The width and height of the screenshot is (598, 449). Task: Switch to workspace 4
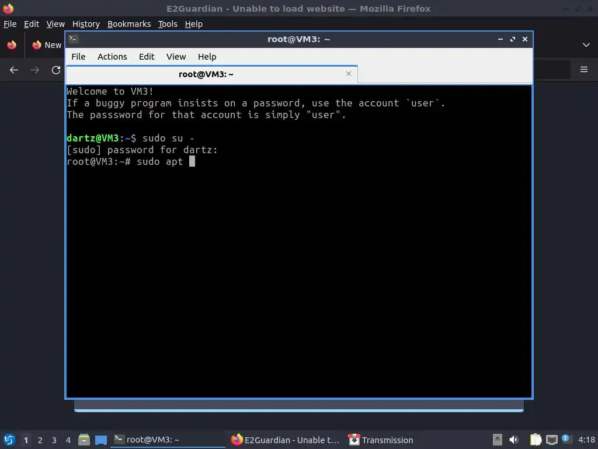coord(68,440)
